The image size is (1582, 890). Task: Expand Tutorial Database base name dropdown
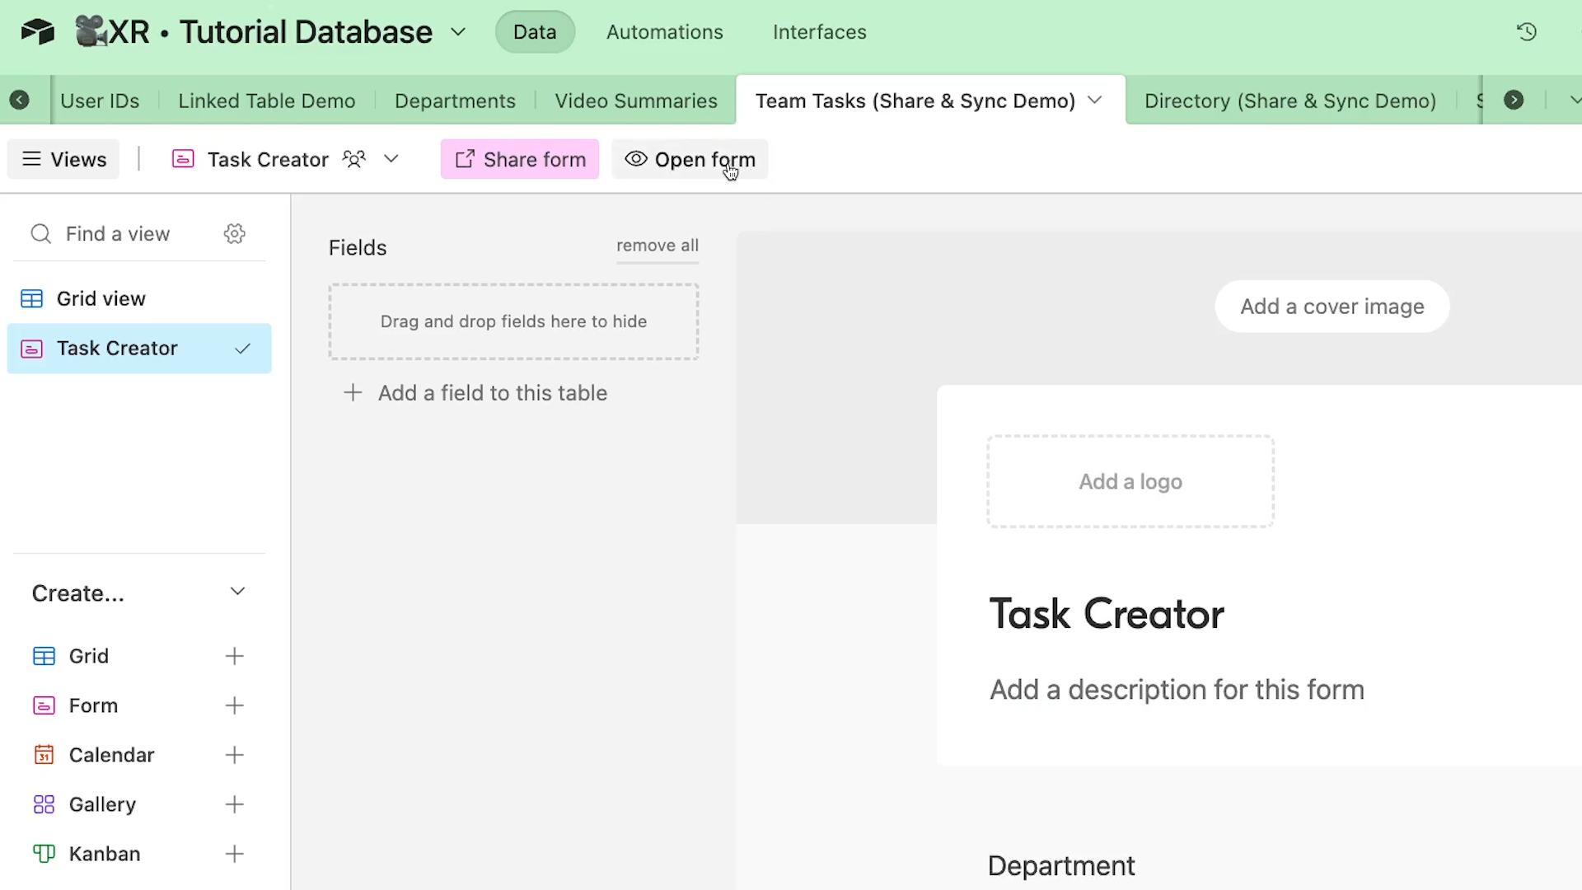[x=458, y=32]
